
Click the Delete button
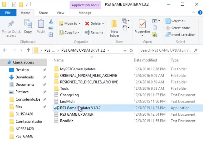pyautogui.click(x=93, y=23)
